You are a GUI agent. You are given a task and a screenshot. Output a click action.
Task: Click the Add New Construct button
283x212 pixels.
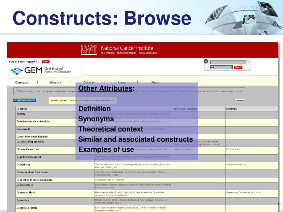[25, 100]
